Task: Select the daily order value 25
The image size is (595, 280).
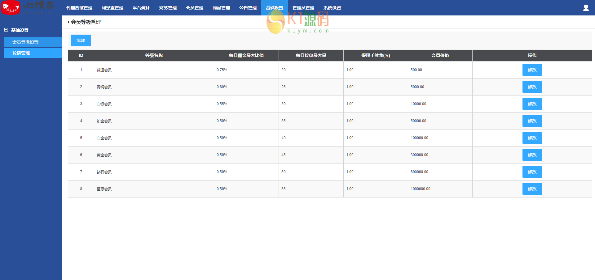Action: pos(284,87)
